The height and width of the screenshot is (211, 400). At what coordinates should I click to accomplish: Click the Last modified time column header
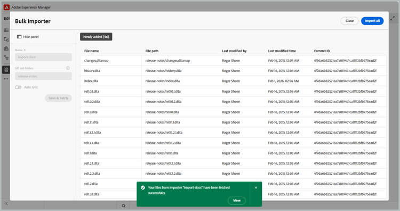pyautogui.click(x=282, y=51)
